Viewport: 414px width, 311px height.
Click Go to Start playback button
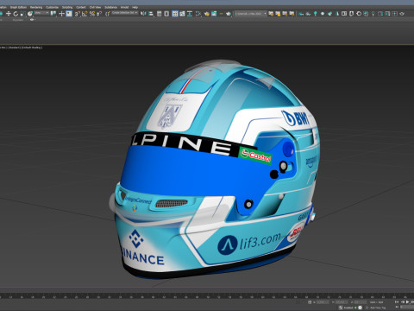point(397,301)
